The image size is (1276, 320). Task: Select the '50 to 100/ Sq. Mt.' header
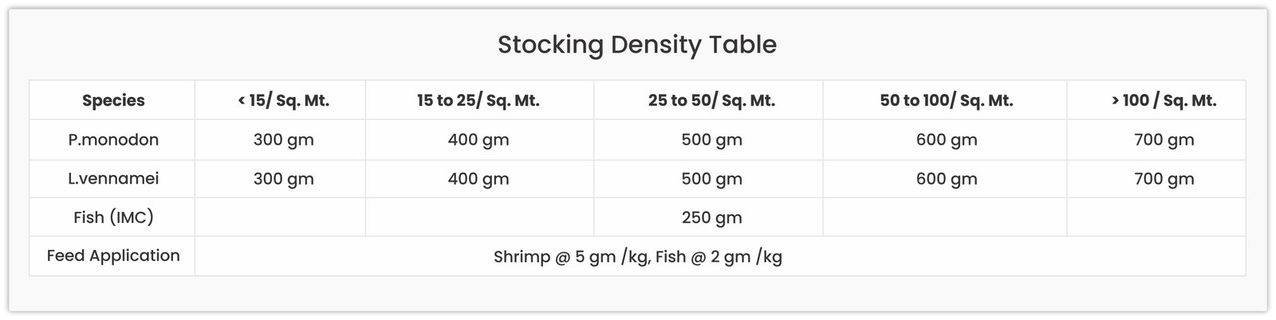tap(946, 100)
